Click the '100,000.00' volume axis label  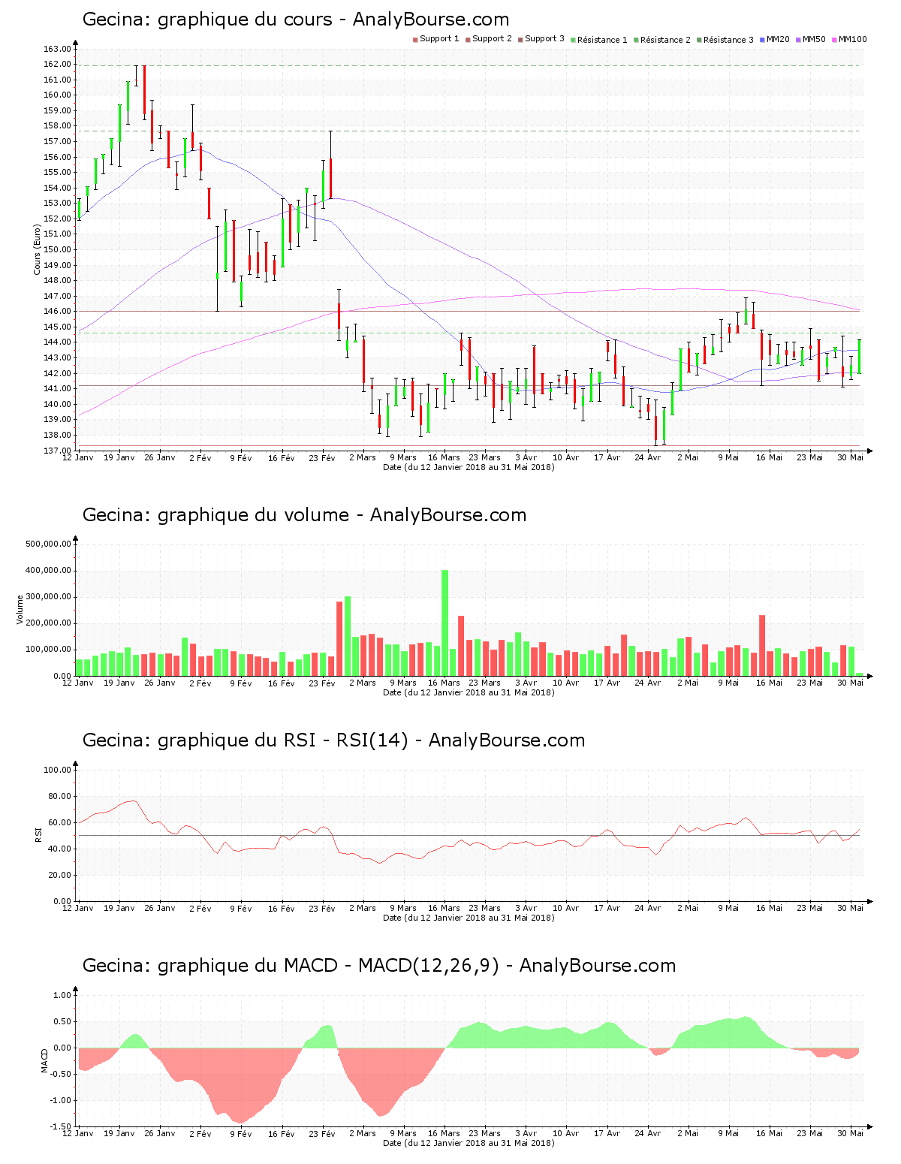click(48, 650)
